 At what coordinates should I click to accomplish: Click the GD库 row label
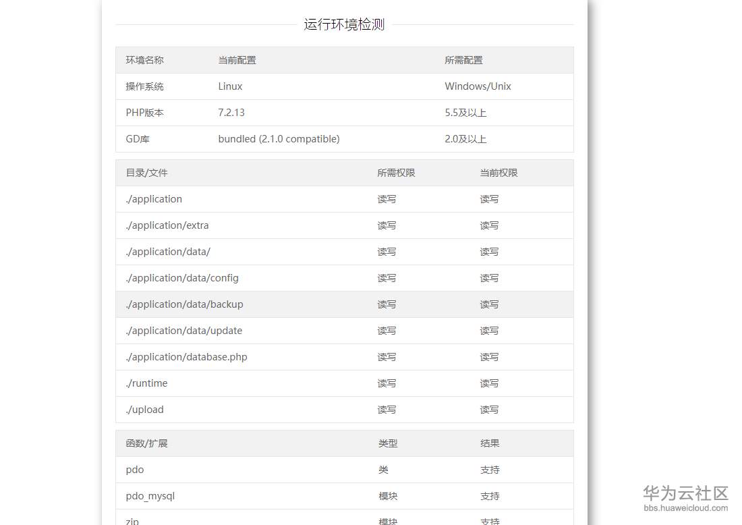tap(138, 139)
